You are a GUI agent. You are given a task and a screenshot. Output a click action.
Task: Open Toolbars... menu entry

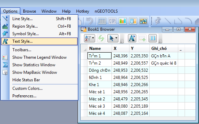click(39, 50)
